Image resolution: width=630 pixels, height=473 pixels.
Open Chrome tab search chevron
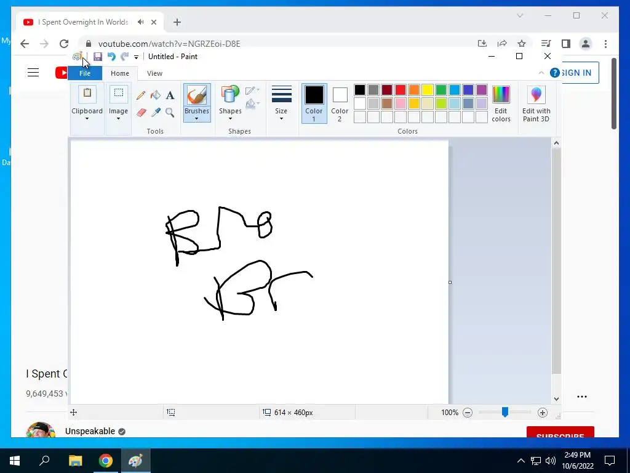pos(520,15)
